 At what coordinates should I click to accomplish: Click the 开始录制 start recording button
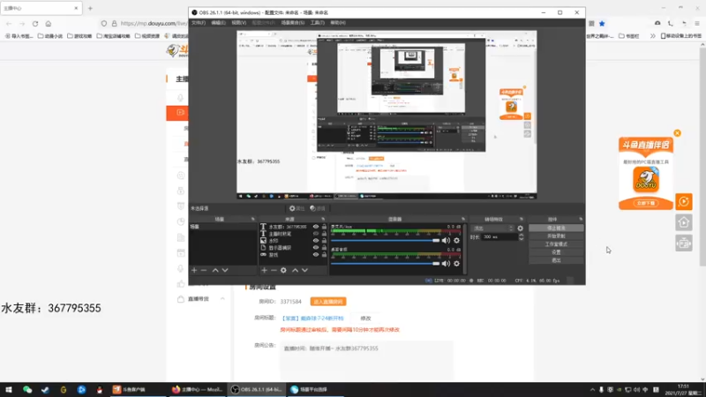click(x=556, y=236)
